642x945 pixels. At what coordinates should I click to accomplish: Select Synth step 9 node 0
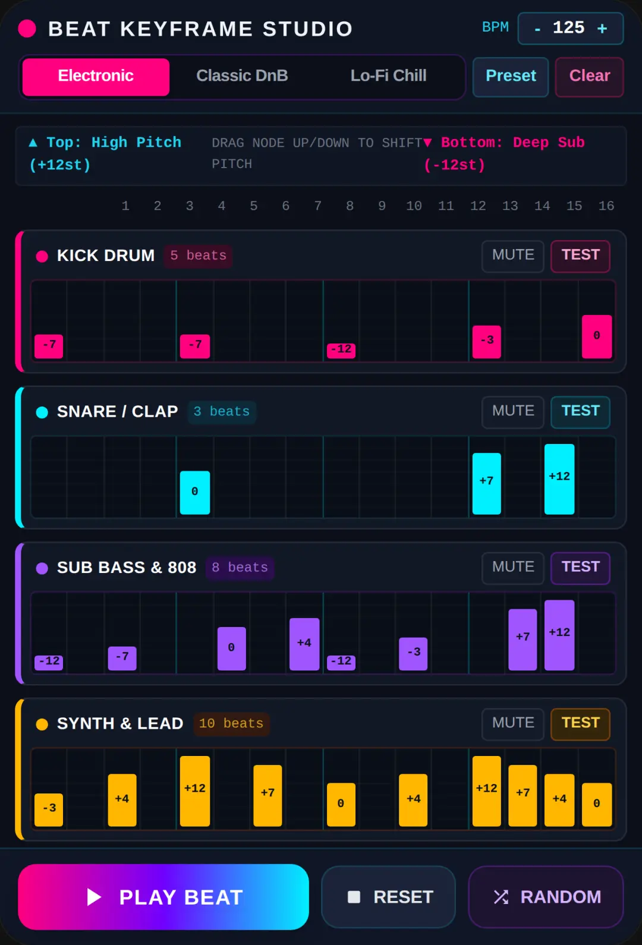(x=341, y=805)
